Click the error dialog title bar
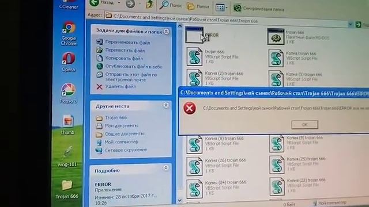369x207 pixels. click(x=274, y=93)
